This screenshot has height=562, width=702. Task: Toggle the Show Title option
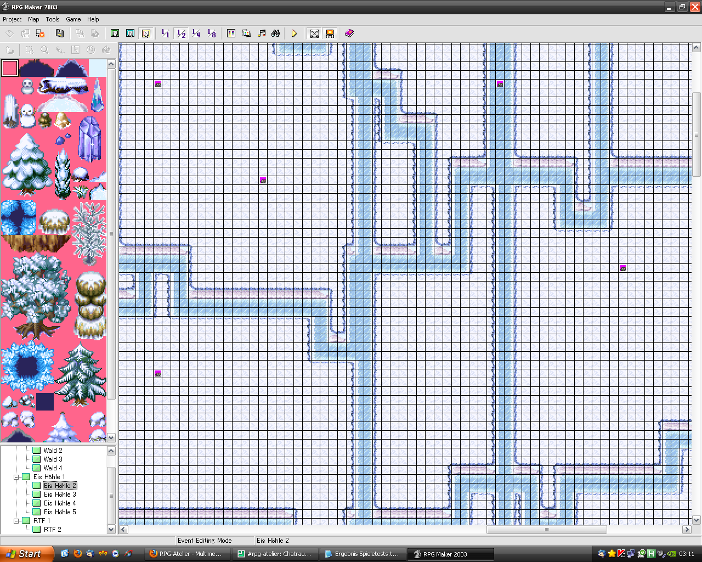pyautogui.click(x=330, y=33)
